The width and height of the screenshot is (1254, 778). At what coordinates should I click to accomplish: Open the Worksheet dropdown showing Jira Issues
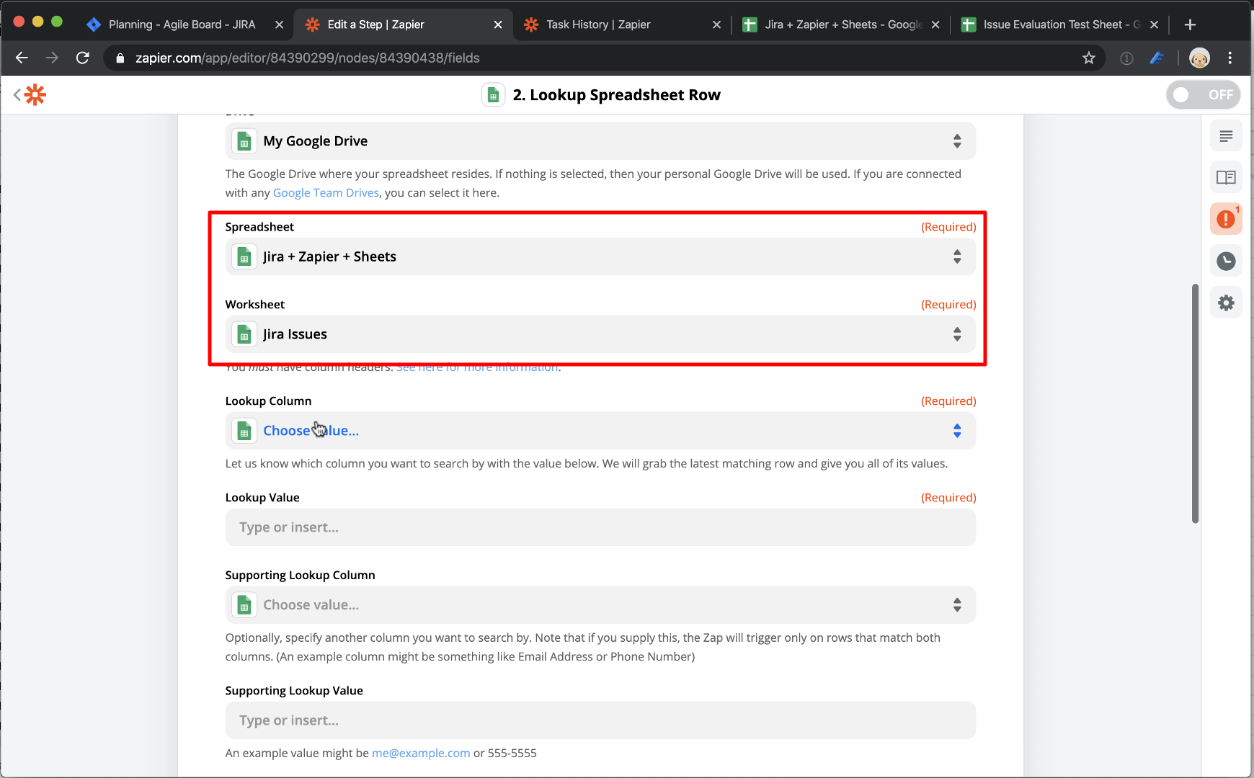tap(600, 334)
